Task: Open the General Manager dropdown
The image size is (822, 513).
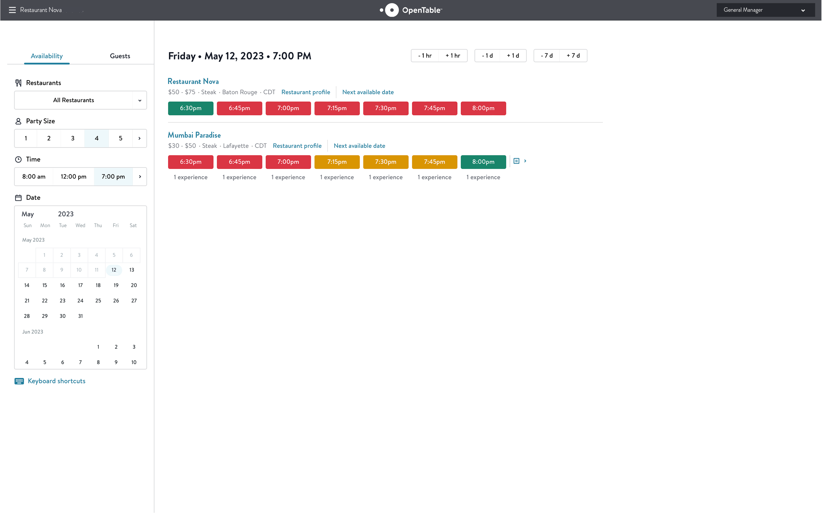Action: point(765,10)
